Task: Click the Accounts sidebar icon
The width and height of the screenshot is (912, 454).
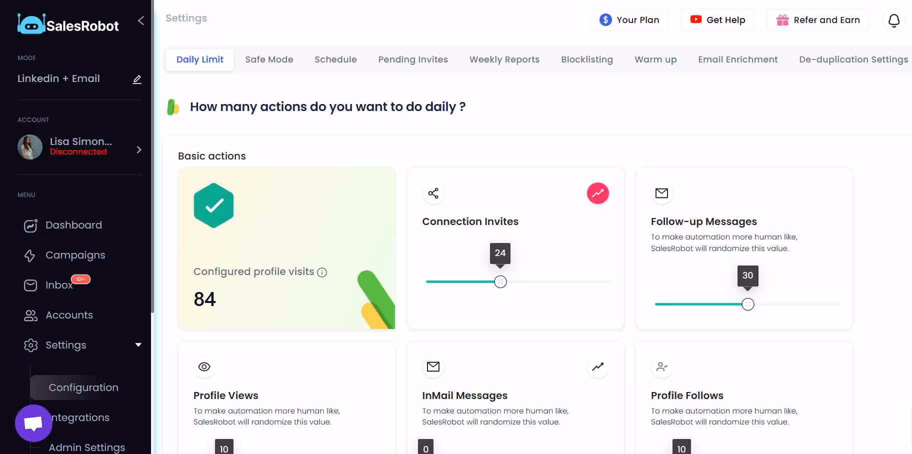Action: coord(30,315)
